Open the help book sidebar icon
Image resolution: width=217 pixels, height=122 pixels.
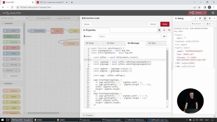tap(200, 18)
